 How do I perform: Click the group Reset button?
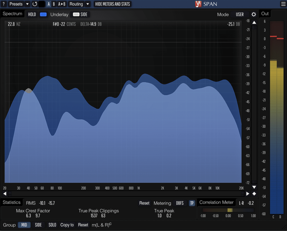(x=83, y=225)
